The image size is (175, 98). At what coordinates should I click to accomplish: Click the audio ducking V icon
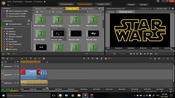pyautogui.click(x=39, y=59)
